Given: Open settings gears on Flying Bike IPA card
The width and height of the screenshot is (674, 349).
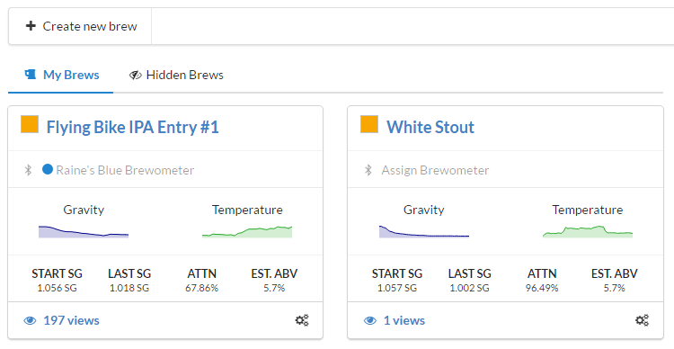Looking at the screenshot, I should [x=302, y=320].
